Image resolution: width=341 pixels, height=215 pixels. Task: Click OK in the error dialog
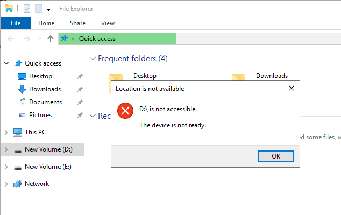point(275,156)
